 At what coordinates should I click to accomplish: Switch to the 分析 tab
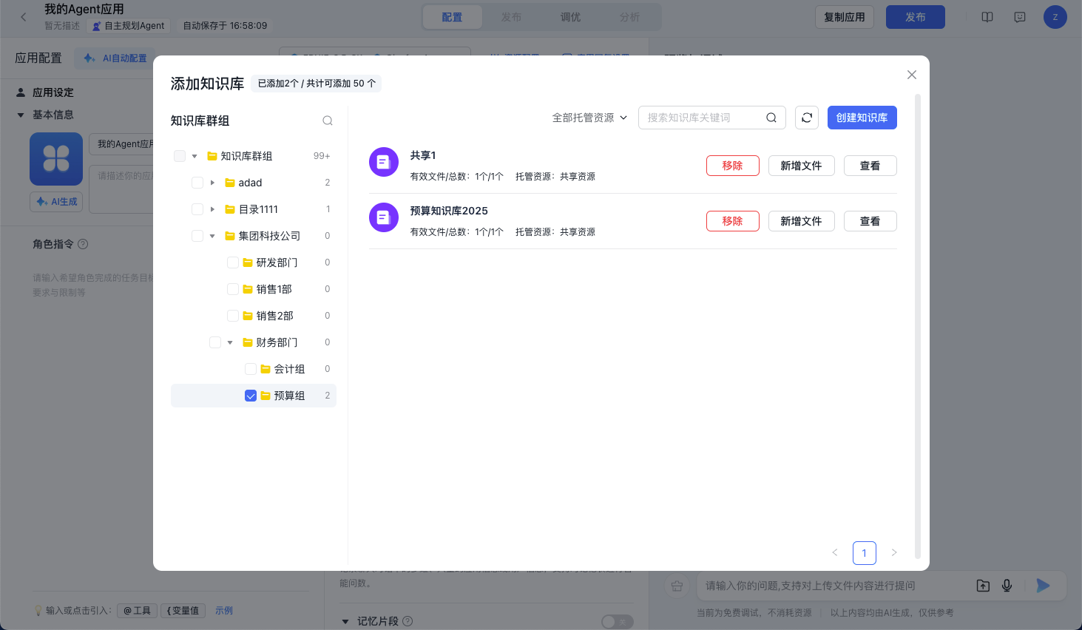pyautogui.click(x=629, y=17)
